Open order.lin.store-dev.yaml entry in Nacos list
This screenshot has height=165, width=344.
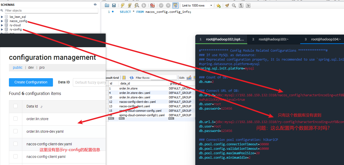point(45,131)
